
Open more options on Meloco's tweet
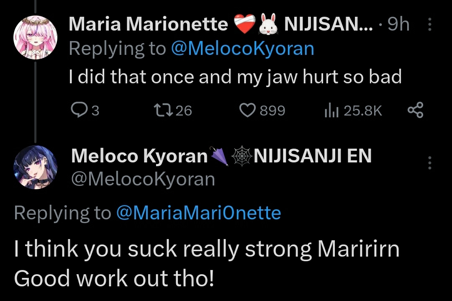coord(429,162)
